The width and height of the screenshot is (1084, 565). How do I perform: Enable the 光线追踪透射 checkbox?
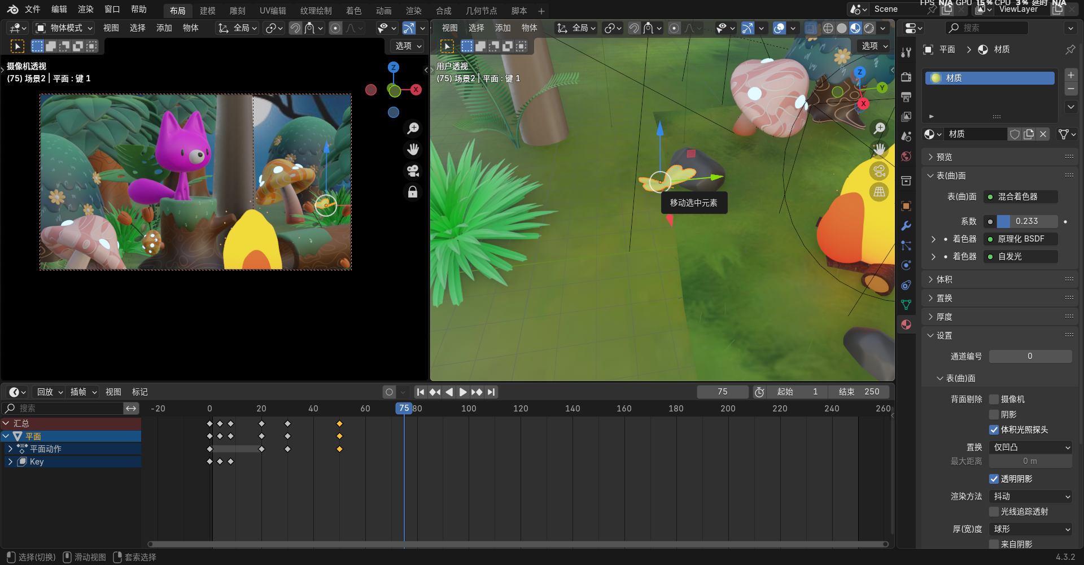point(994,511)
